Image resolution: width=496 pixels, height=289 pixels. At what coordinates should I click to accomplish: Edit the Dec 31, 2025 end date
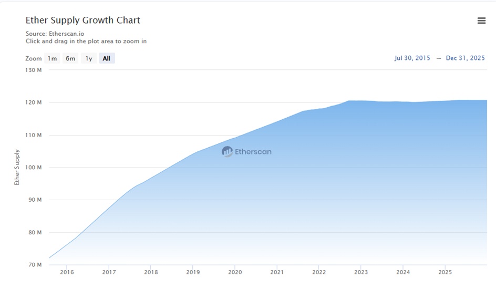465,58
